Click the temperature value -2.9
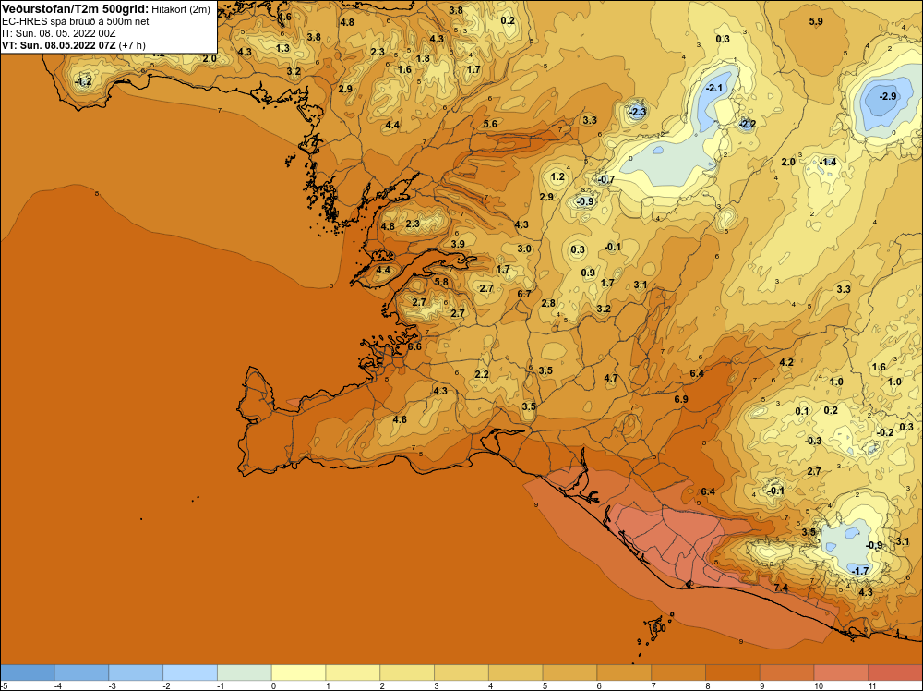 [x=888, y=96]
